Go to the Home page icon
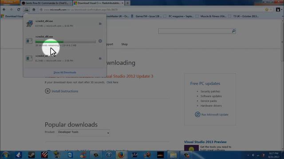The width and height of the screenshot is (284, 159). (34, 10)
